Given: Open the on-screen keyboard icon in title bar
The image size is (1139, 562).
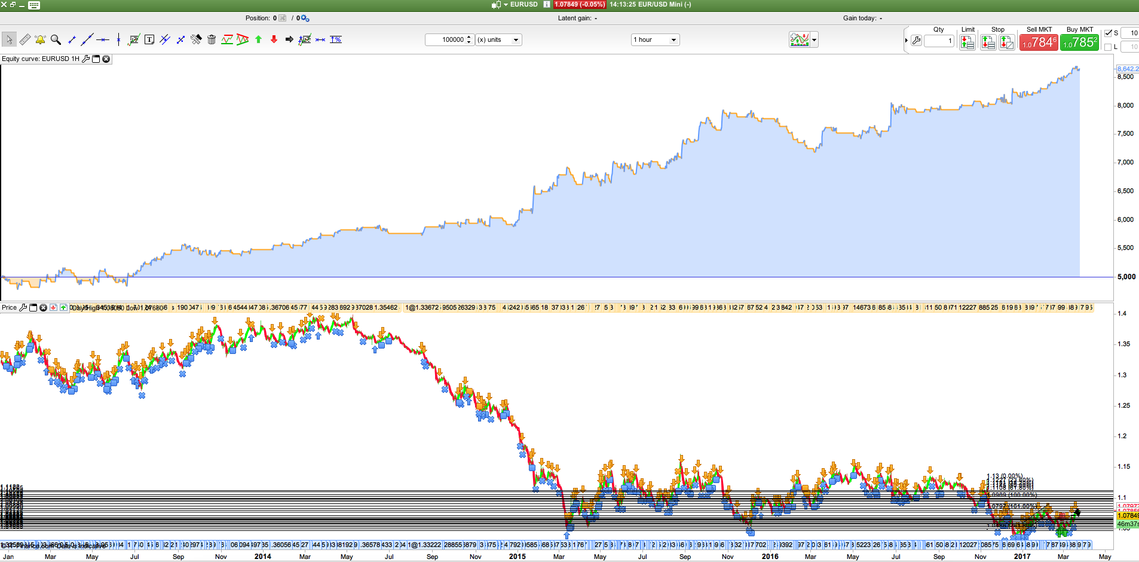Looking at the screenshot, I should (34, 5).
